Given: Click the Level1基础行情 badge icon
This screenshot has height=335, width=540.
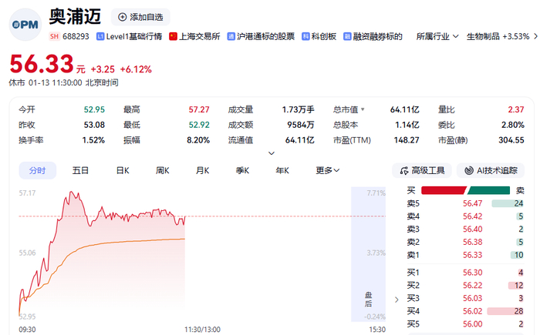Looking at the screenshot, I should tap(100, 36).
